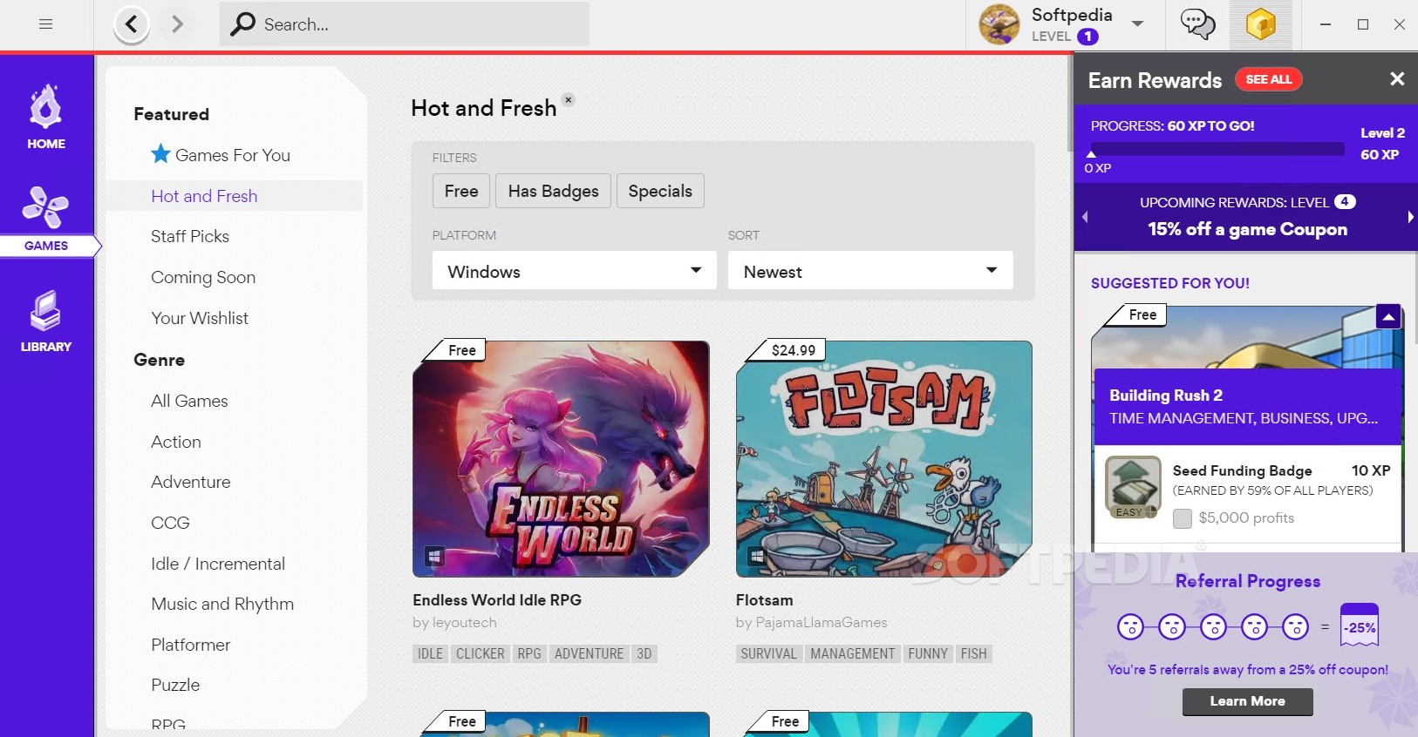Image resolution: width=1418 pixels, height=737 pixels.
Task: Open Building Rush 2 suggested game
Action: pyautogui.click(x=1247, y=407)
